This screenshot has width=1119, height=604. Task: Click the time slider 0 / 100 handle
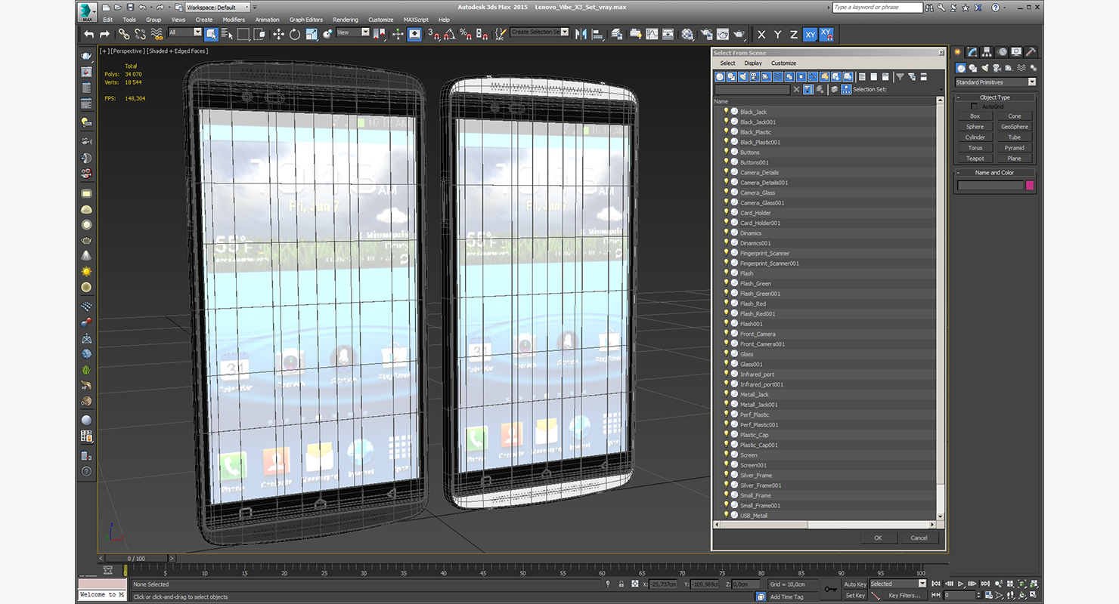tap(135, 559)
